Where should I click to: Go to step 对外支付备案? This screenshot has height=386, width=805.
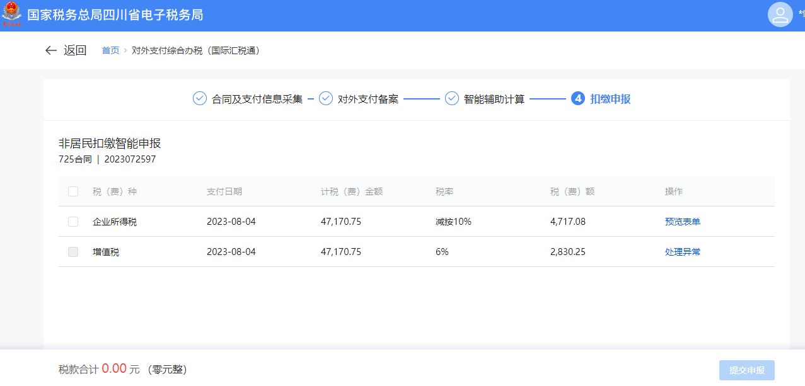(x=368, y=99)
